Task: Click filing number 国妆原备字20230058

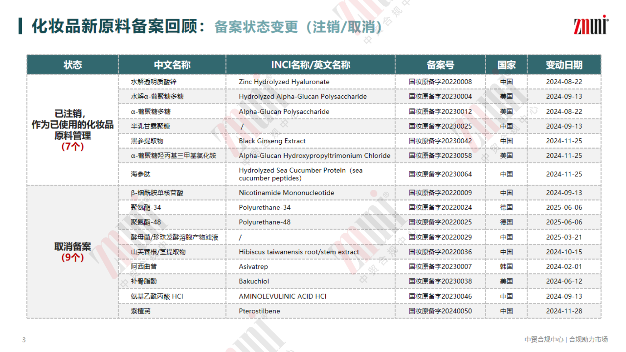Action: coord(440,156)
